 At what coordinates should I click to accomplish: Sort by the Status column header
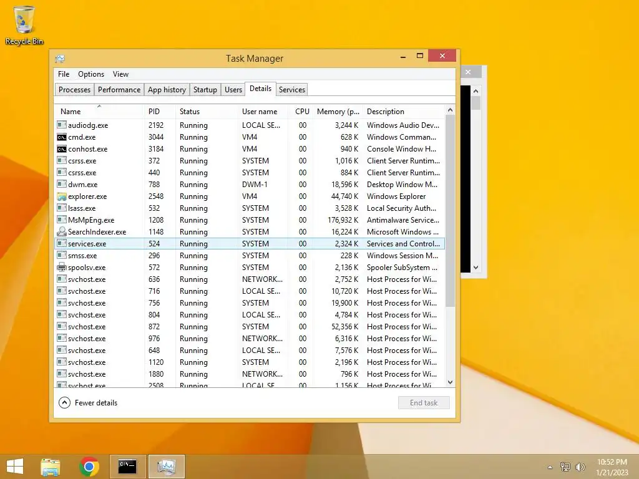click(x=207, y=111)
